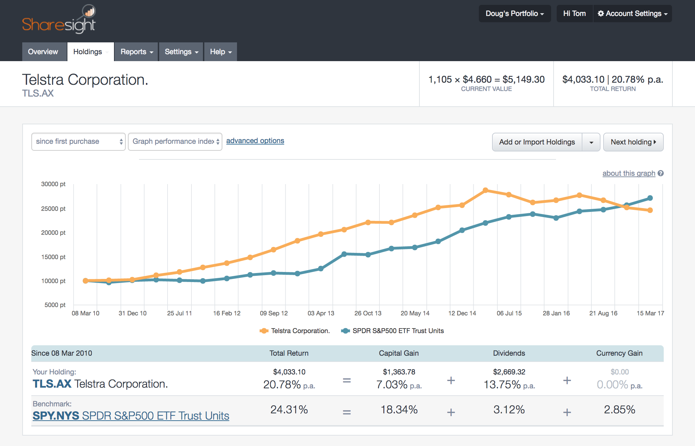
Task: Click the Sharesight logo
Action: click(x=58, y=18)
